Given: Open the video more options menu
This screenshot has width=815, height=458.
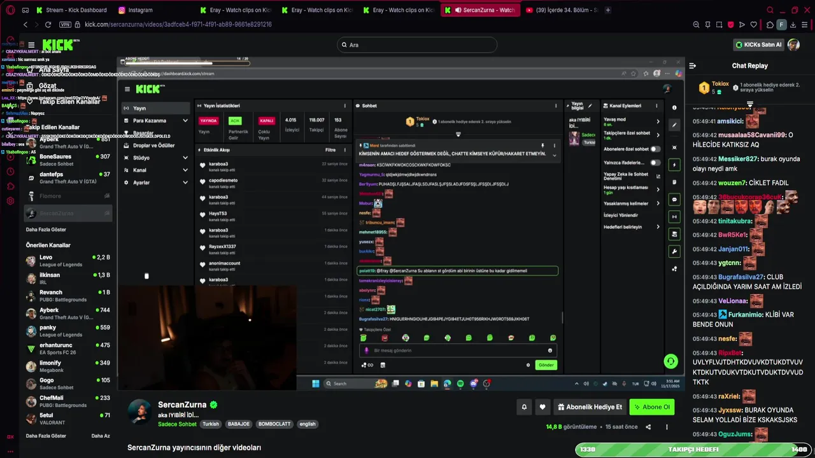Looking at the screenshot, I should (667, 427).
